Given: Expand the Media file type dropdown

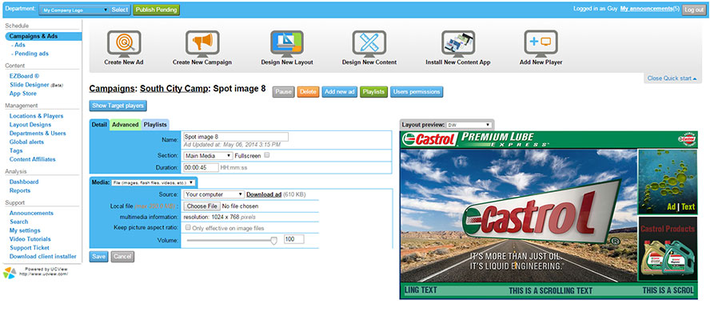Looking at the screenshot, I should point(153,182).
